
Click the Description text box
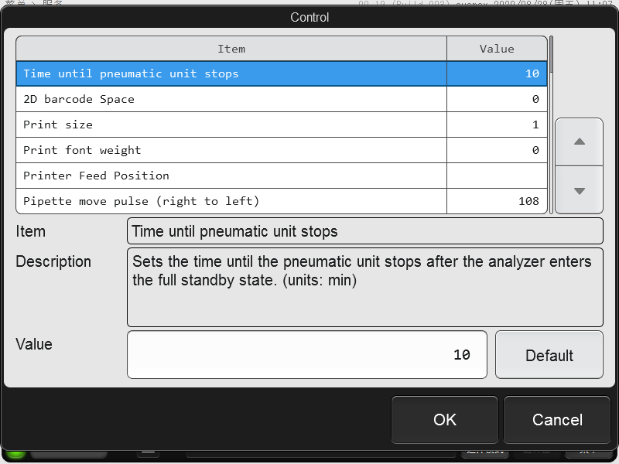[x=364, y=287]
